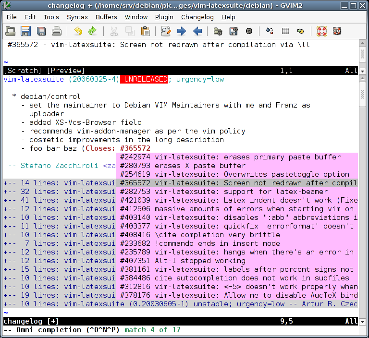Click the Open file toolbar icon
Screen dimensions: 369x338
click(11, 31)
